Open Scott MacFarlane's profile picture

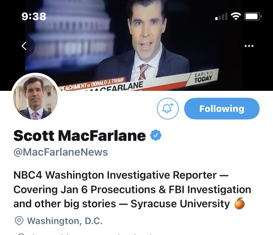point(36,98)
